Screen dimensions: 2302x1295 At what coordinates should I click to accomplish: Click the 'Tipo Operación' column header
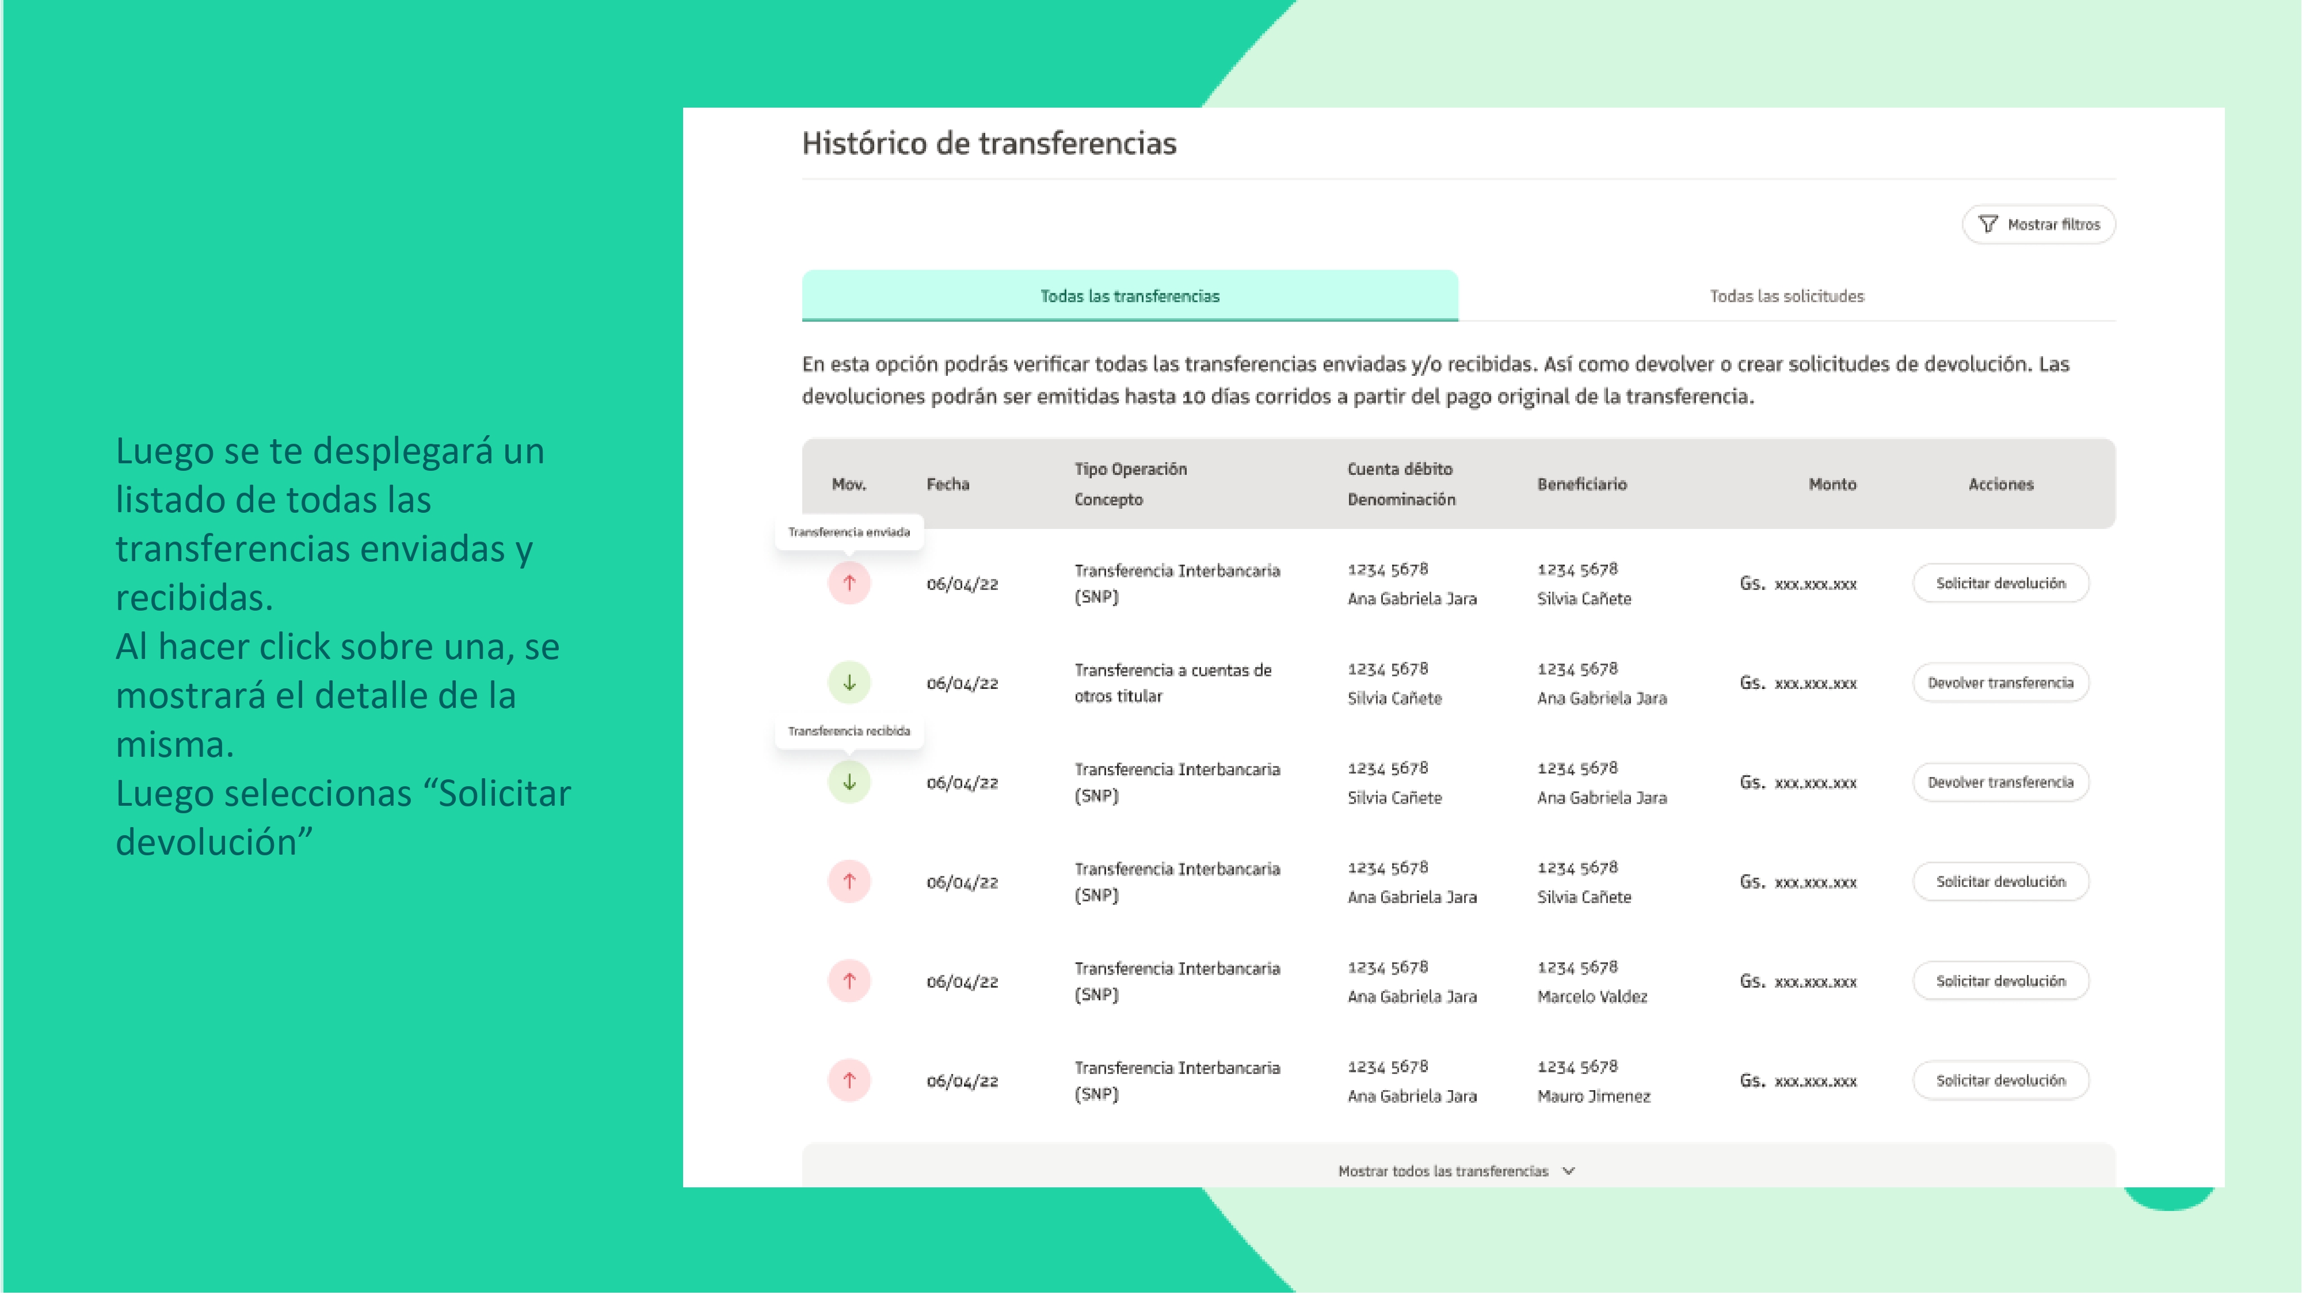(x=1130, y=469)
